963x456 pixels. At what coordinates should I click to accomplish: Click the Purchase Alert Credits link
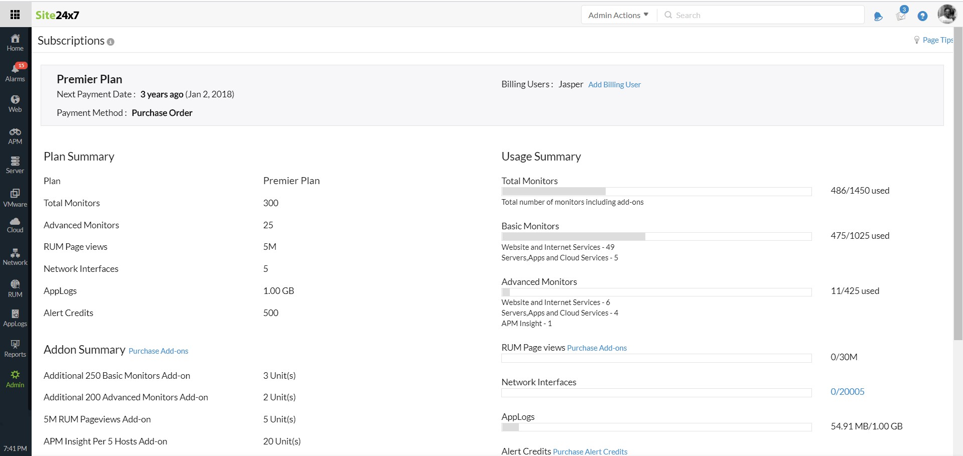pos(590,451)
